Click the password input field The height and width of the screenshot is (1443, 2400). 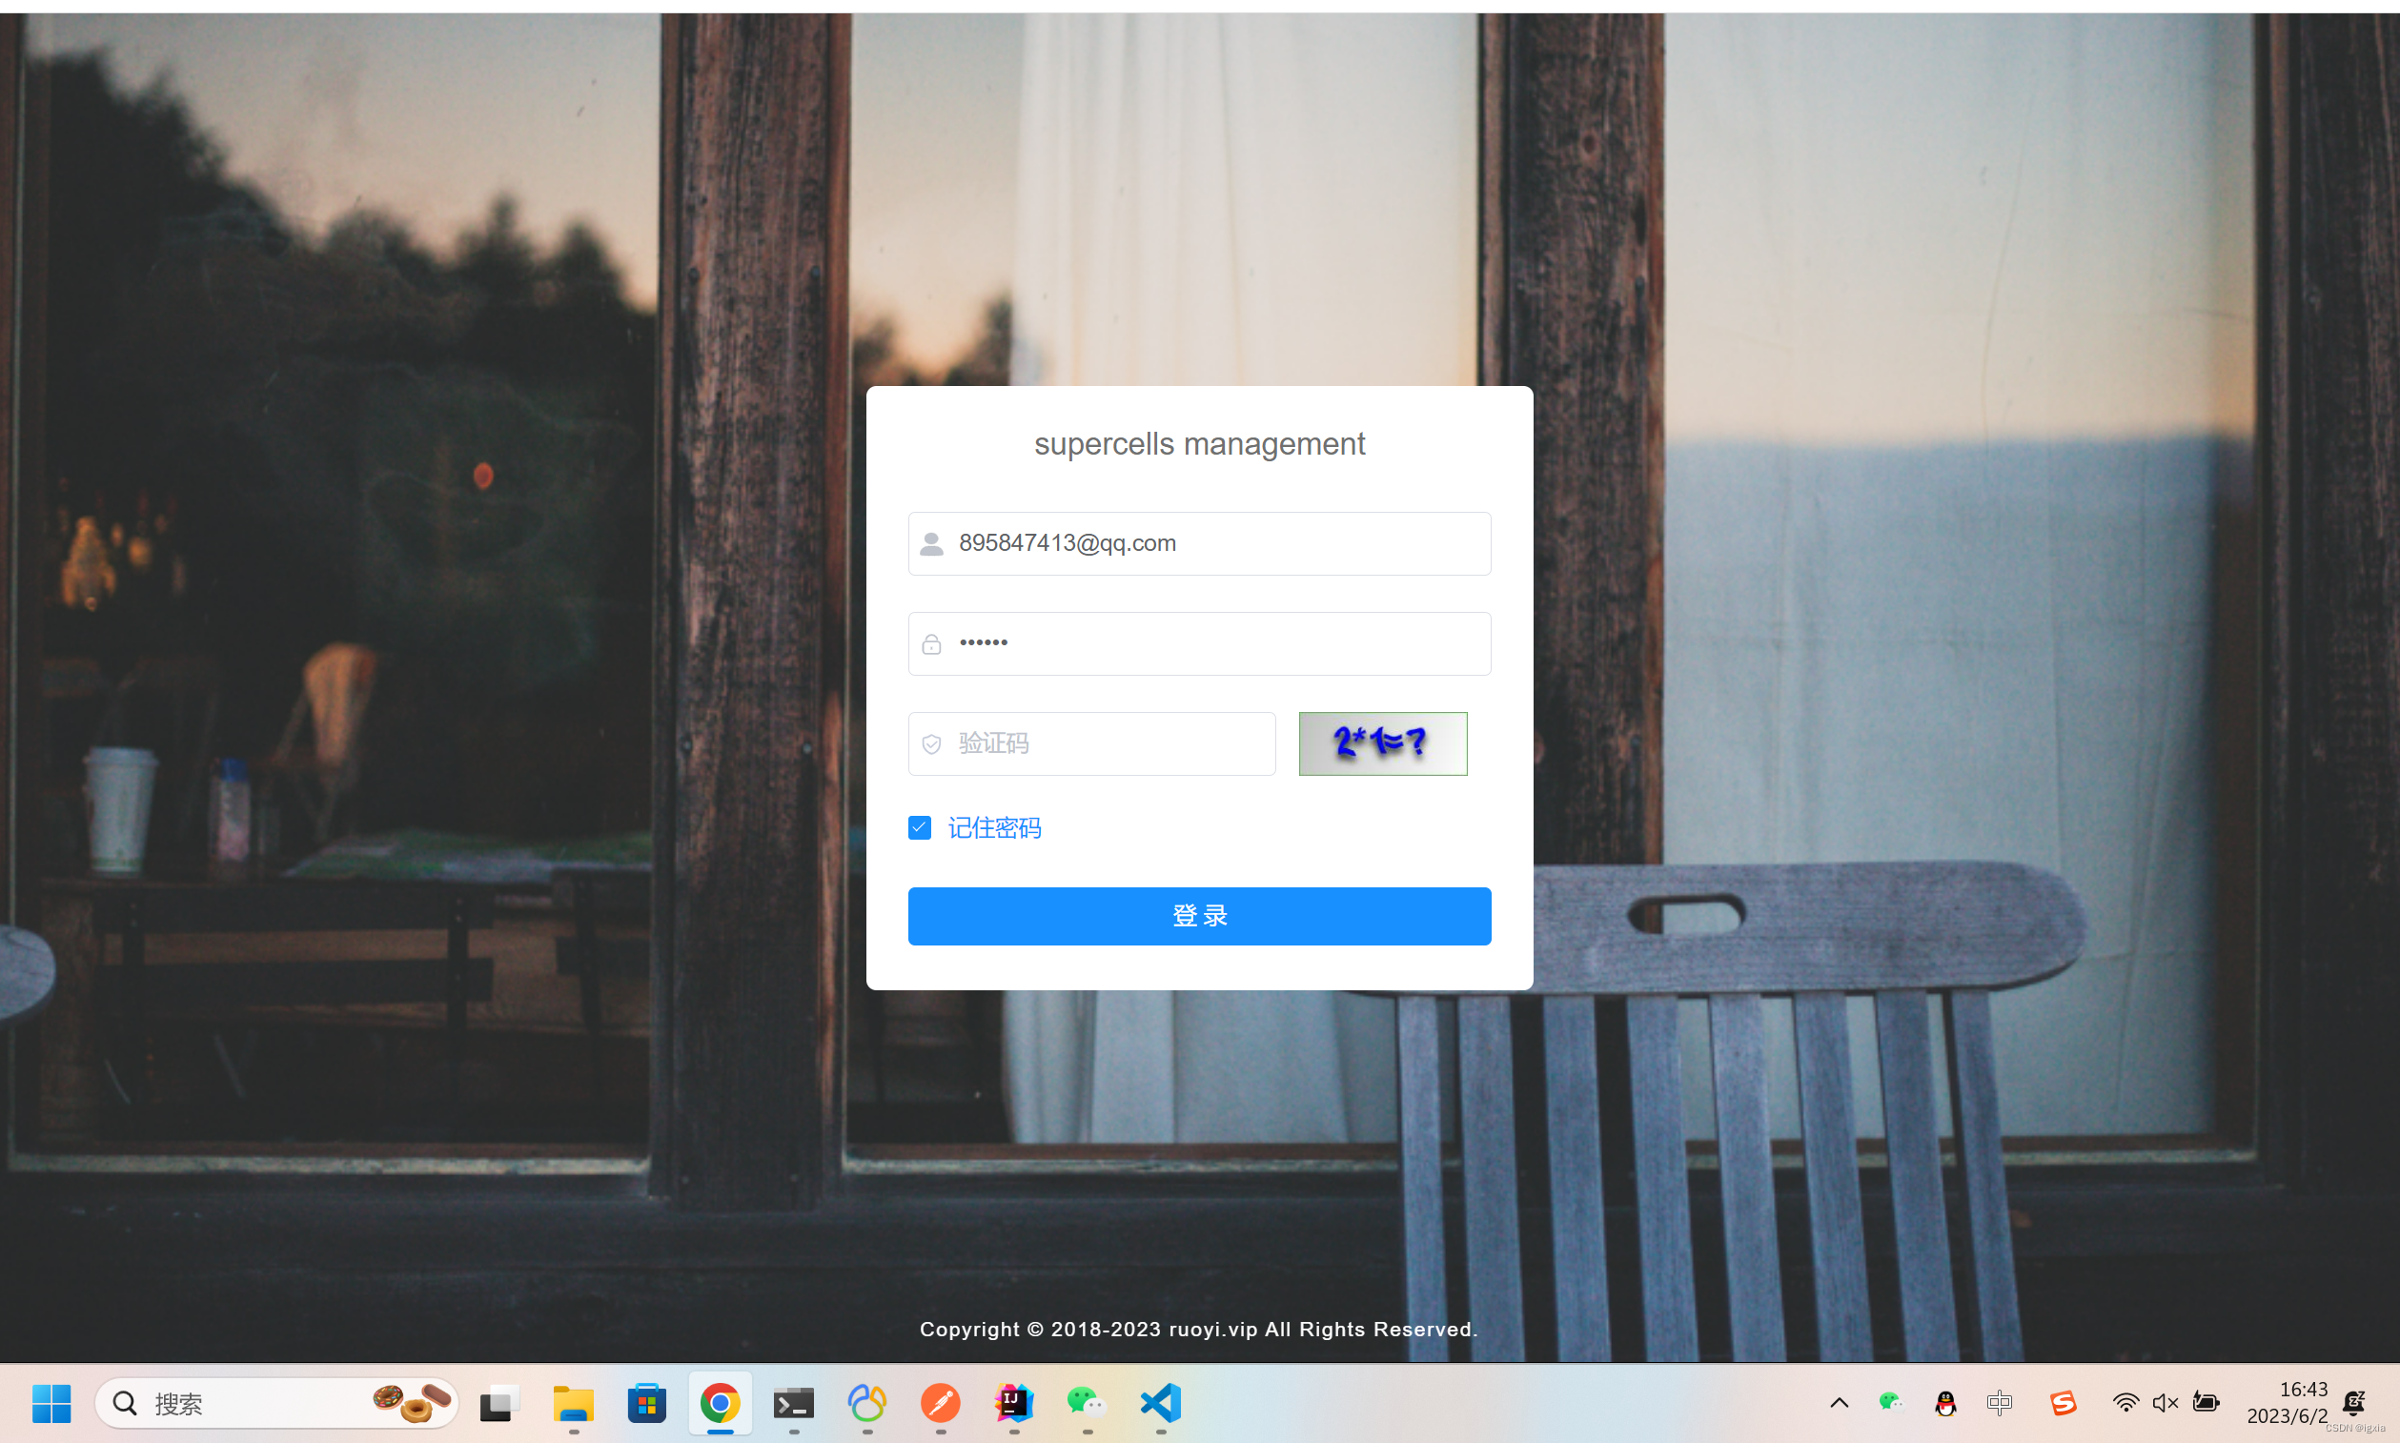[x=1199, y=643]
